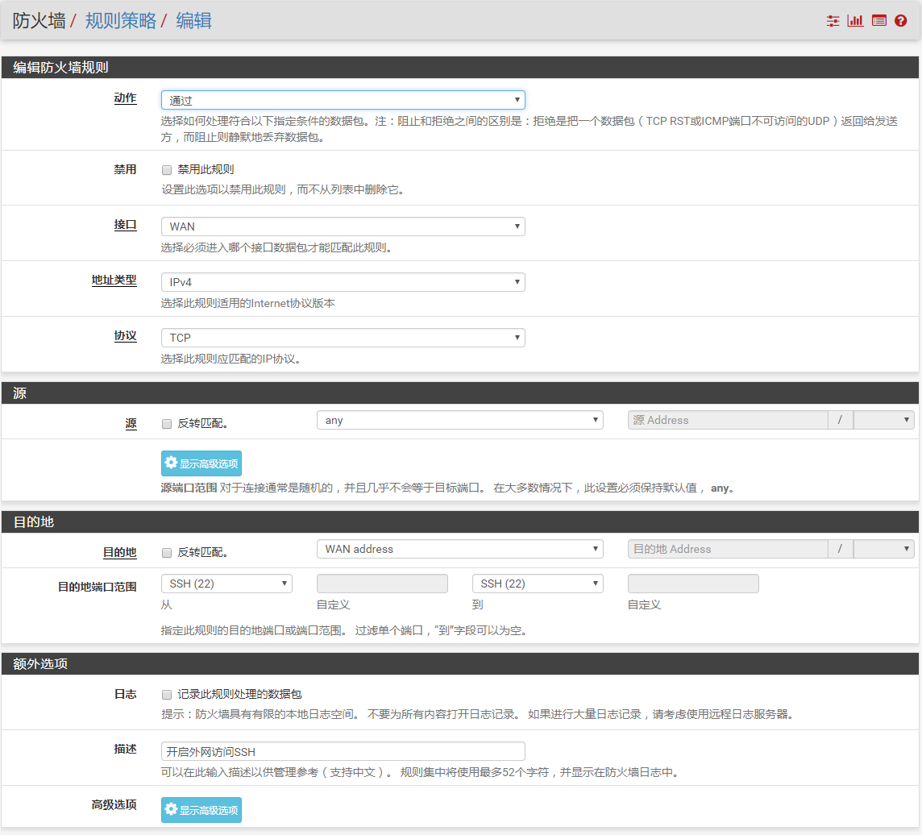The width and height of the screenshot is (922, 835).
Task: Click the 防火墙 breadcrumb item
Action: coord(39,21)
